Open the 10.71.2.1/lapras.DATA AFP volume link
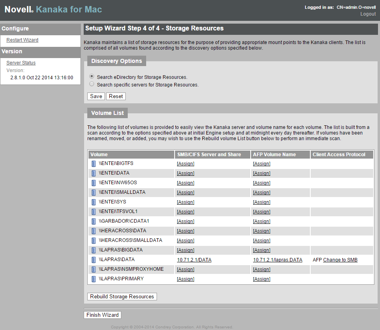The width and height of the screenshot is (380, 330). tap(277, 260)
